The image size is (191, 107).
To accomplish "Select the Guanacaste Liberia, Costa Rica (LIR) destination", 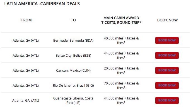I will 73,100.
